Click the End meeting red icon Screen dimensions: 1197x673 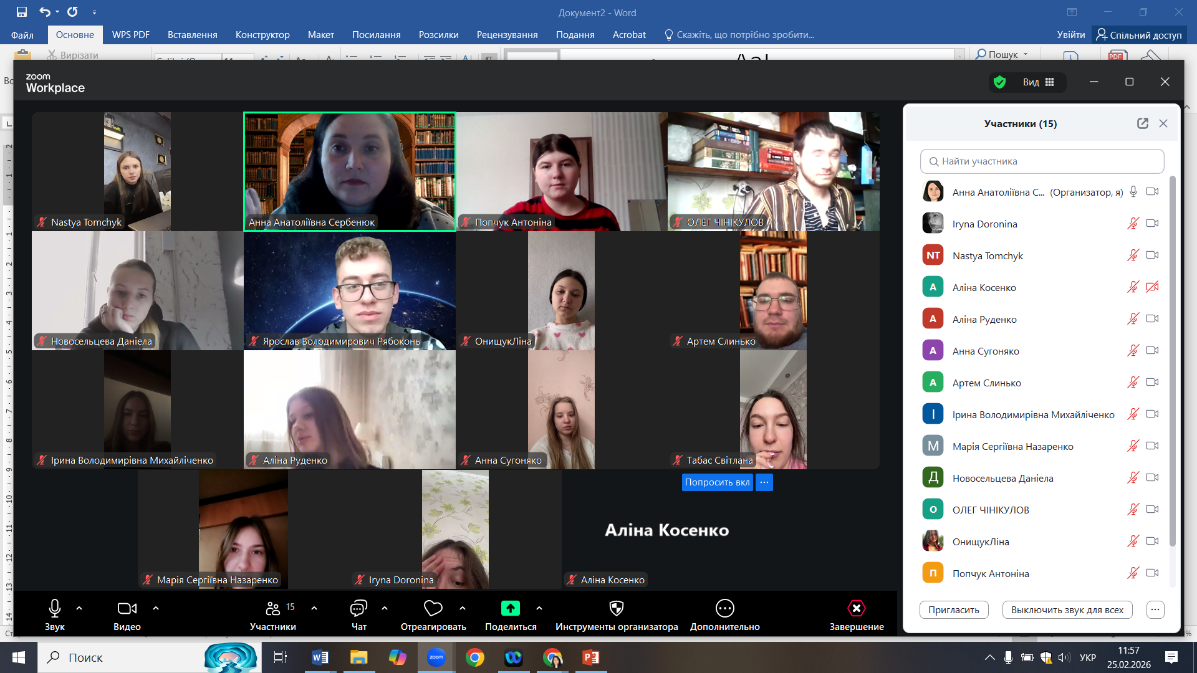coord(856,608)
